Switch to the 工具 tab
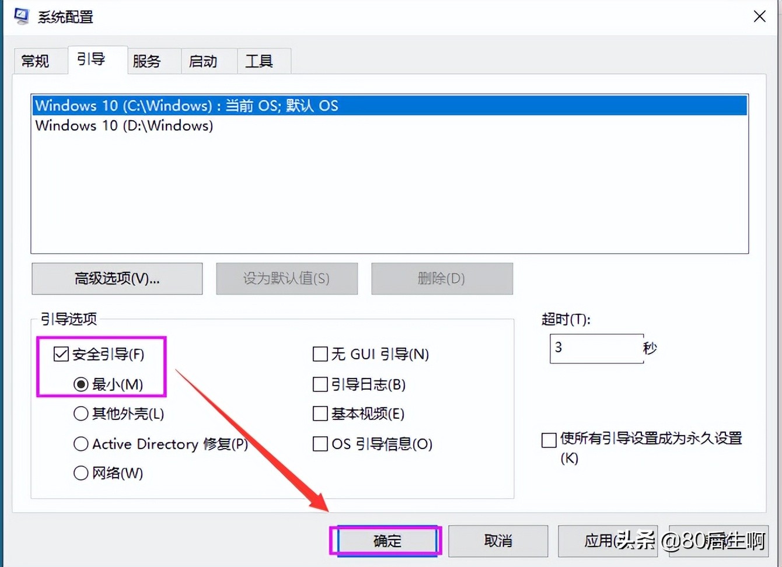782x567 pixels. [259, 61]
